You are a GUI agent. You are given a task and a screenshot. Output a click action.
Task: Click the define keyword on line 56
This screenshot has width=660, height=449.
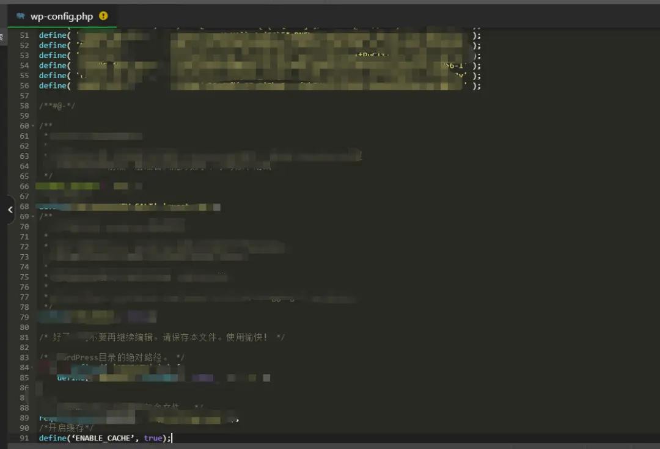[52, 86]
